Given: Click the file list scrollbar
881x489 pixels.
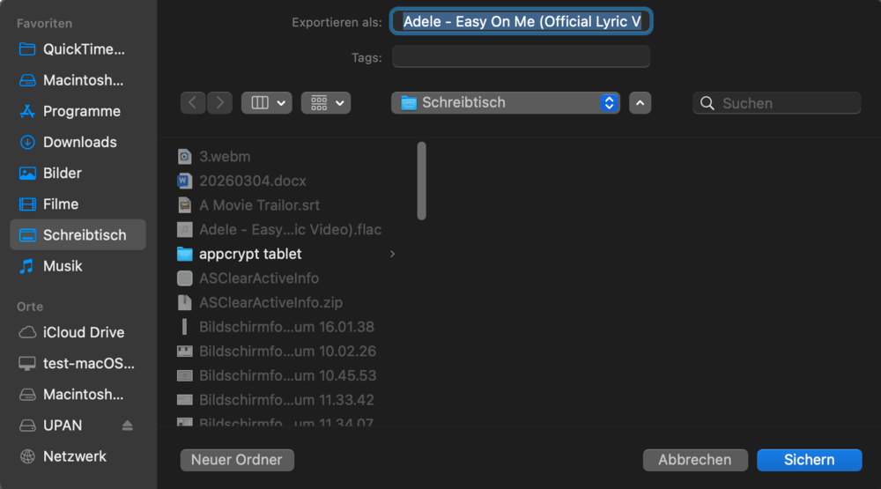Looking at the screenshot, I should (x=421, y=181).
